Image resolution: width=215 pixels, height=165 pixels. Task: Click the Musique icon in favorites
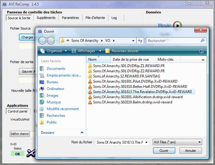pyautogui.click(x=42, y=102)
